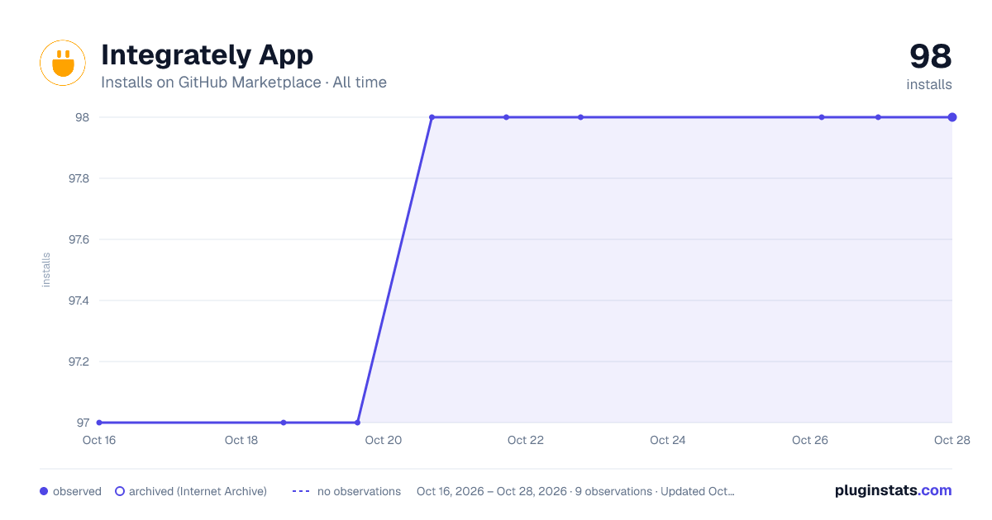Click the observed legend label

tap(77, 491)
